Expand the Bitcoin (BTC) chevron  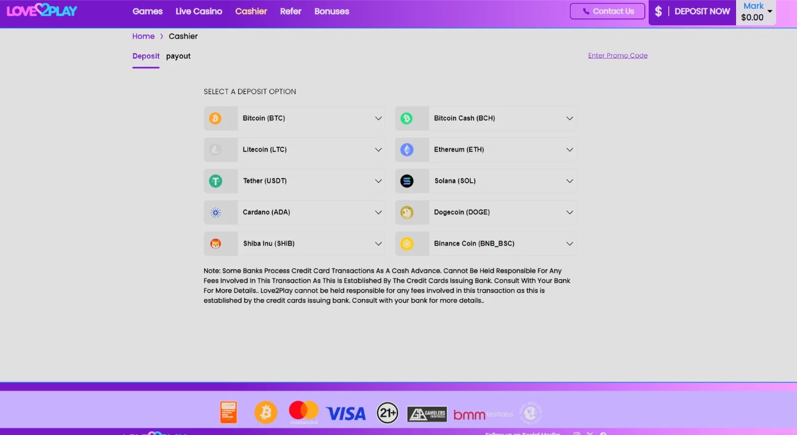tap(378, 118)
